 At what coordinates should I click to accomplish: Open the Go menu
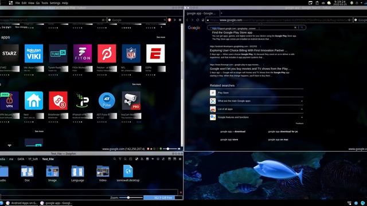pyautogui.click(x=38, y=3)
